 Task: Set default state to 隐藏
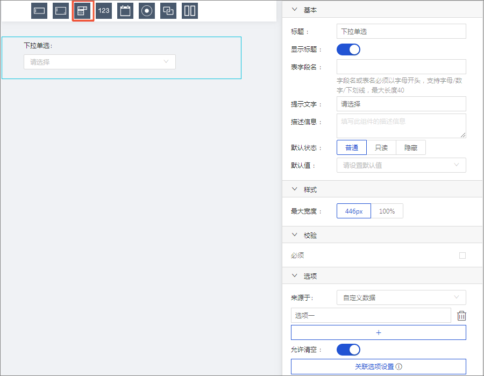coord(411,147)
